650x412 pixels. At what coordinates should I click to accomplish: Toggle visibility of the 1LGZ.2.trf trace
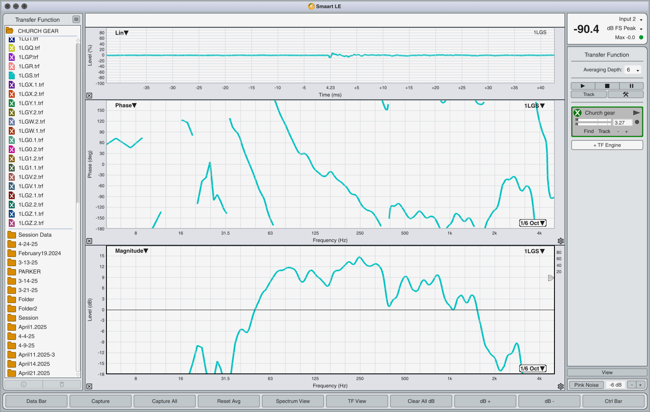pyautogui.click(x=12, y=223)
